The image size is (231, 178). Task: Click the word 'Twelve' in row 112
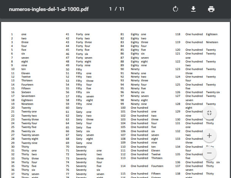tap(156, 155)
